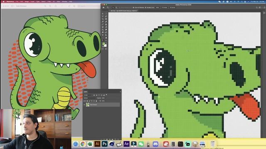Open the File menu
266x149 pixels.
(17, 2)
